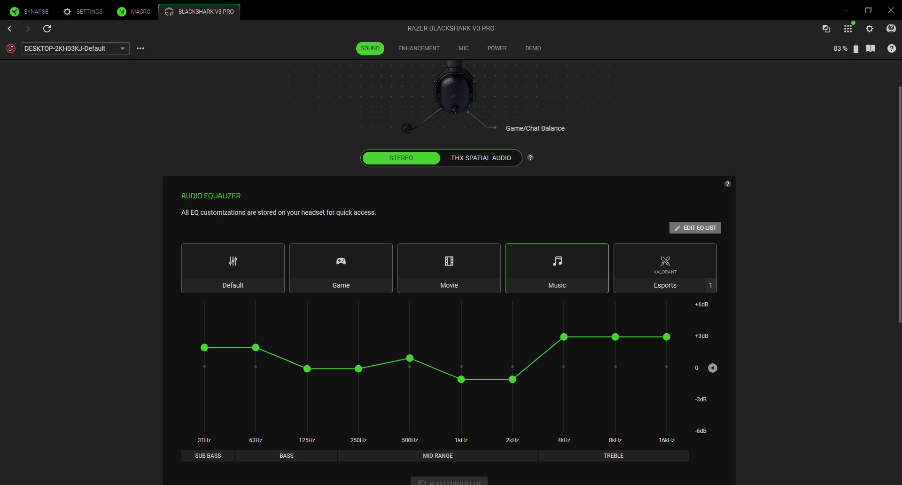Screen dimensions: 902x485
Task: Open the user guide book icon
Action: coord(871,48)
